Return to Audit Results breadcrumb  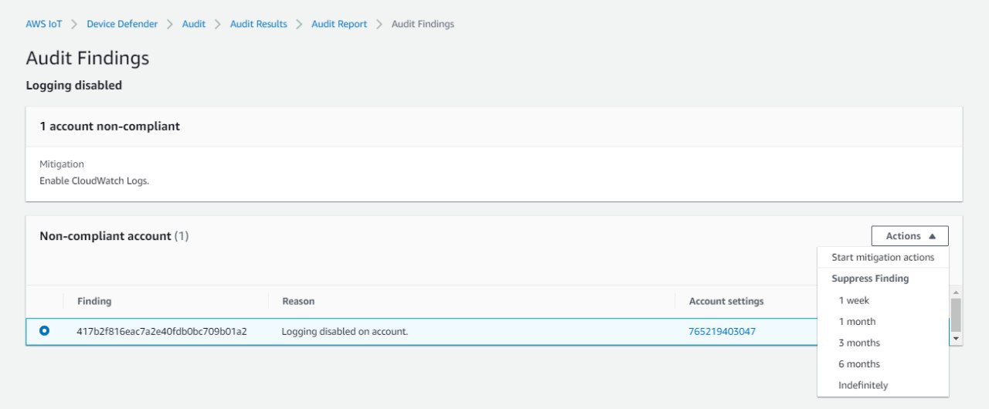tap(259, 24)
